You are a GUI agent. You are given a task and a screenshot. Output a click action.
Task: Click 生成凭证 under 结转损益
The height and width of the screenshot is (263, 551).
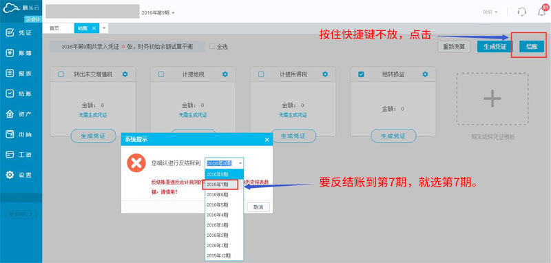click(393, 136)
